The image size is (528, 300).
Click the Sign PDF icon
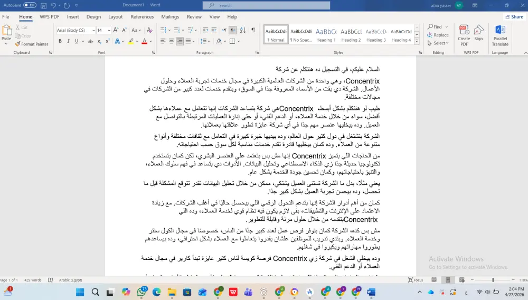[478, 33]
